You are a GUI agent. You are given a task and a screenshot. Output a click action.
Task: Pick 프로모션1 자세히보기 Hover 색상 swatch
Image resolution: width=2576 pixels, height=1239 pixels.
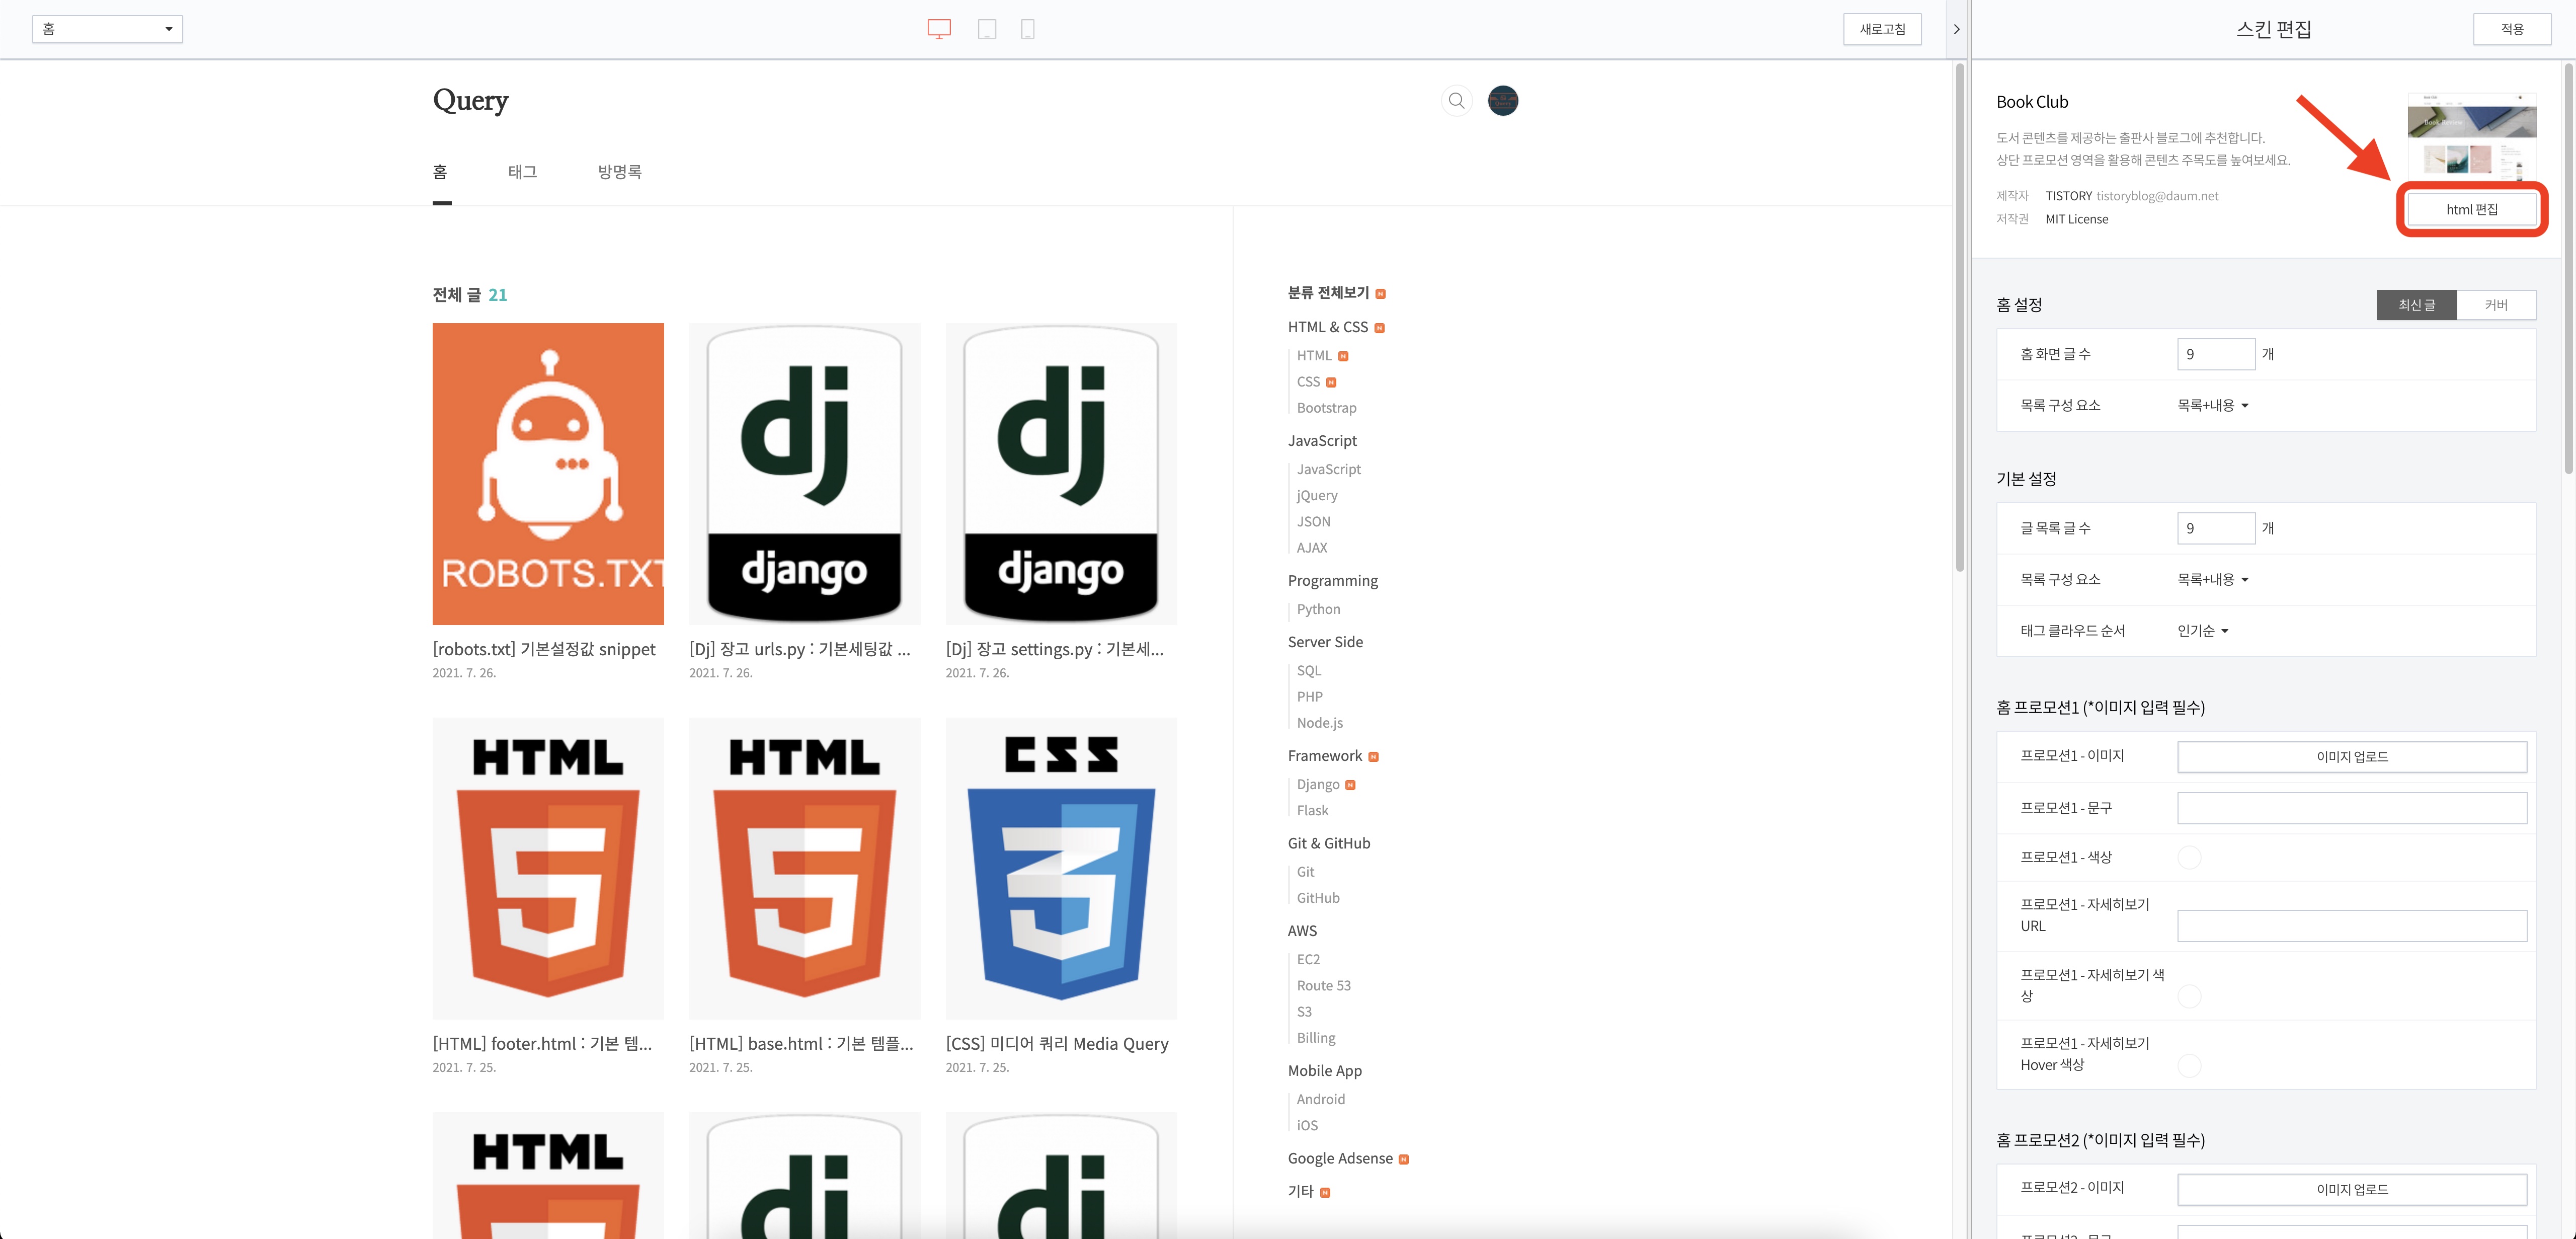tap(2188, 1065)
